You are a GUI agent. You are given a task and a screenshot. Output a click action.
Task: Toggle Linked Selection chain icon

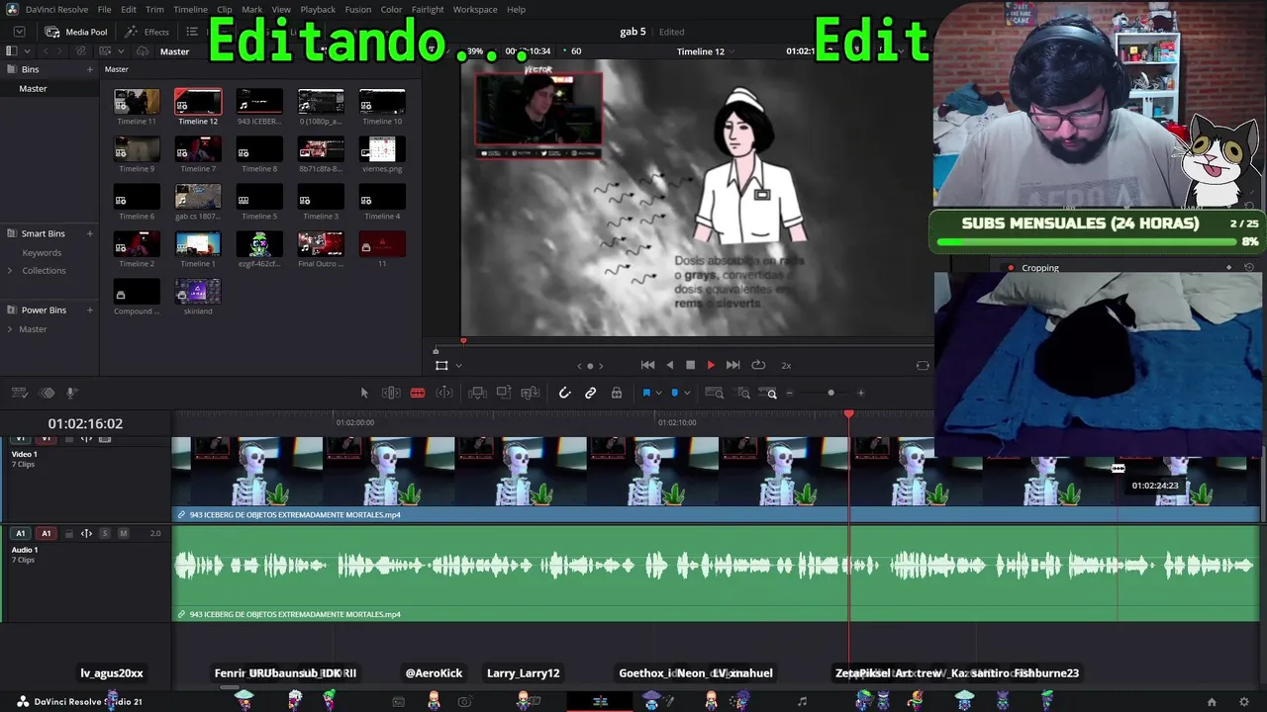[591, 394]
